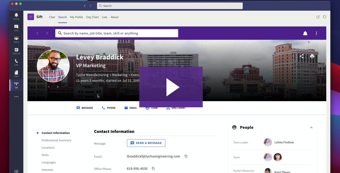This screenshot has width=340, height=173.
Task: Click the Marketing department label in header
Action: pos(120,75)
